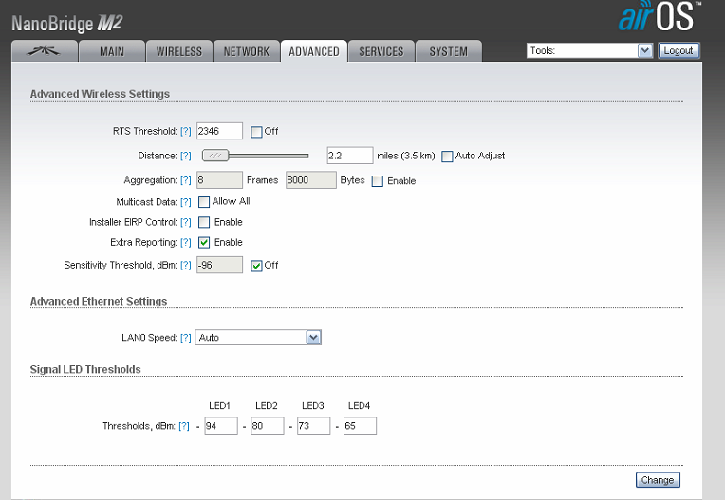725x500 pixels.
Task: Click the LED1 threshold input field
Action: coord(220,426)
